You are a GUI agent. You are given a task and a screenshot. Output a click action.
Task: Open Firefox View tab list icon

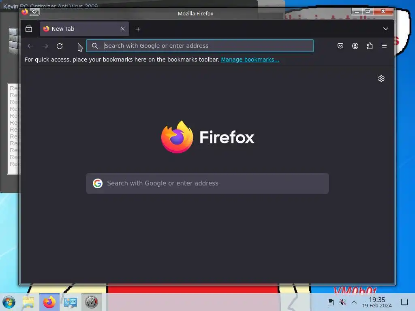[x=29, y=29]
